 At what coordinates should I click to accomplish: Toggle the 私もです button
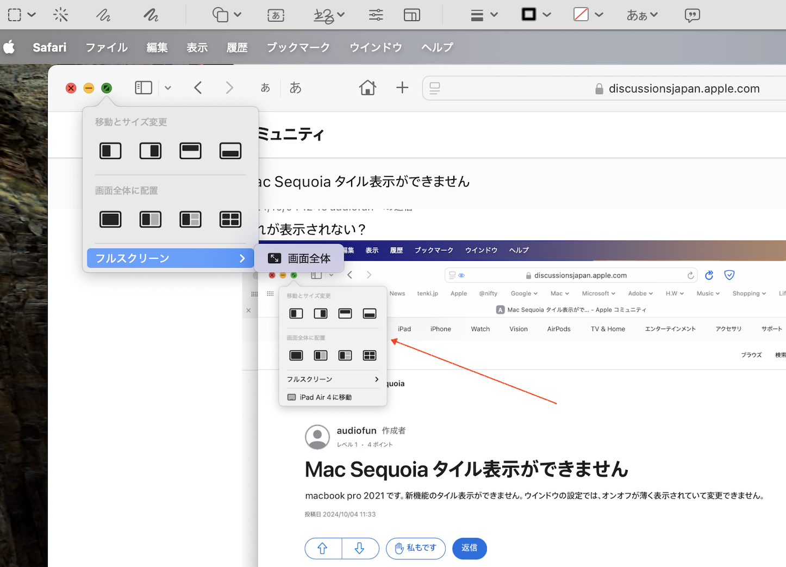tap(415, 548)
